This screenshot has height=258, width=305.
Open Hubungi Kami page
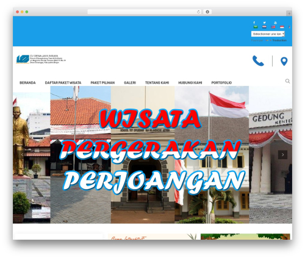(190, 83)
